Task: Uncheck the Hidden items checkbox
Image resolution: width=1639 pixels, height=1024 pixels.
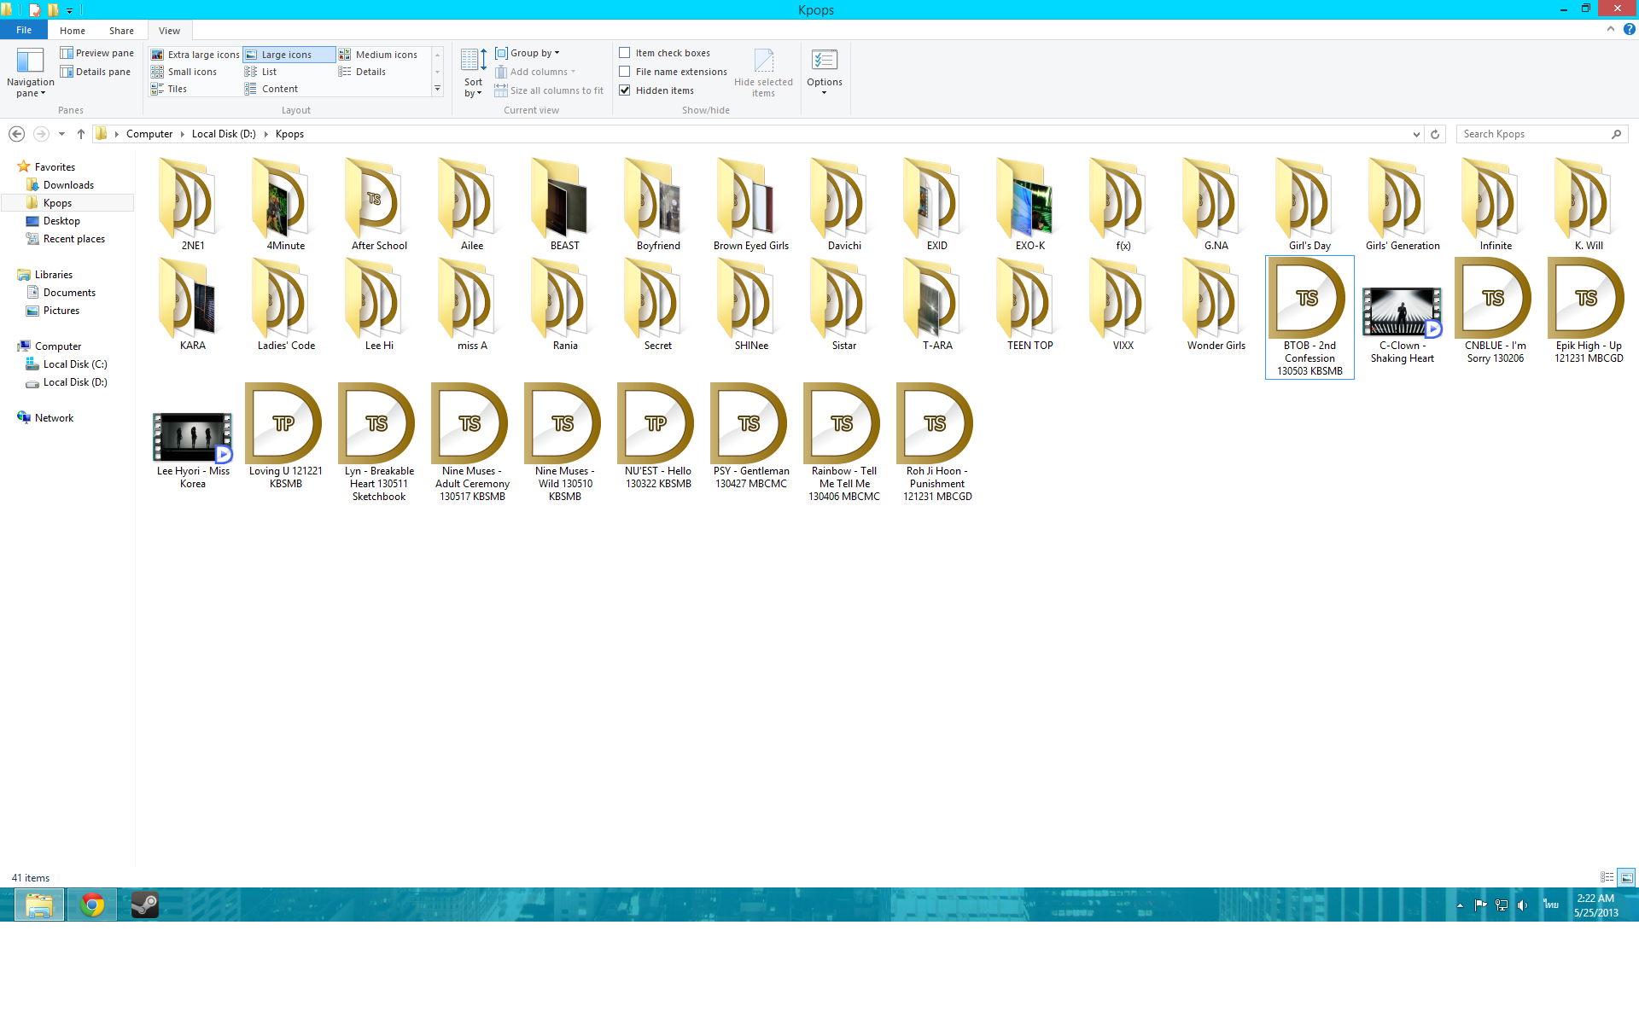Action: point(625,90)
